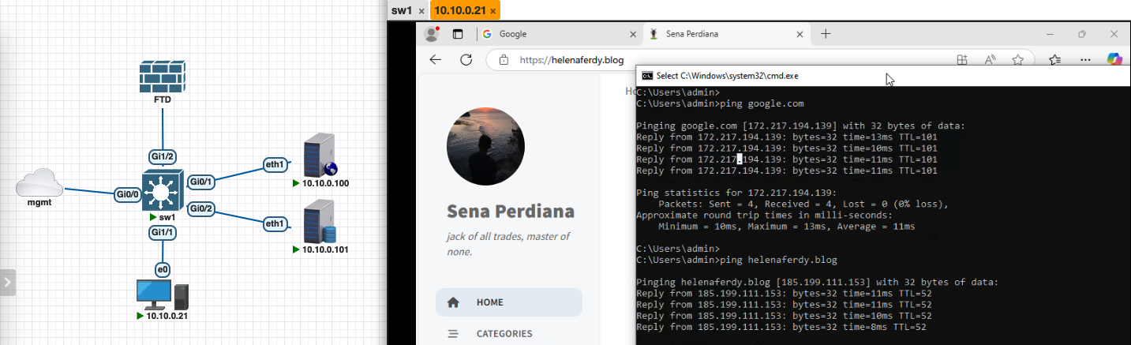
Task: Open Edge profile avatar button
Action: click(x=431, y=34)
